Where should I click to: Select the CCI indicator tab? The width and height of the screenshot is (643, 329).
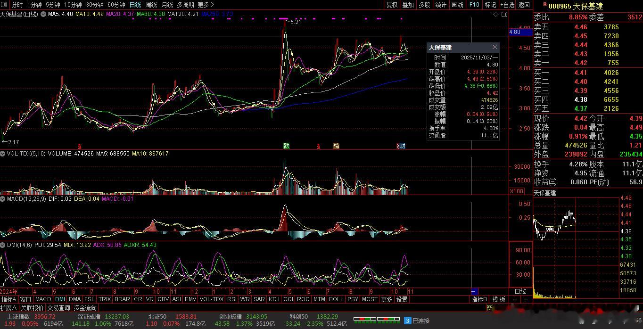(288, 299)
